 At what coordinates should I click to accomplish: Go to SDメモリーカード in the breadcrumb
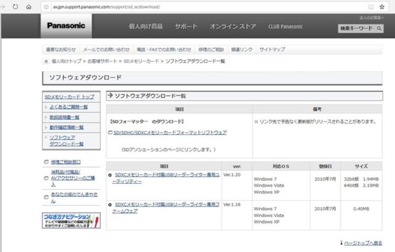(141, 61)
